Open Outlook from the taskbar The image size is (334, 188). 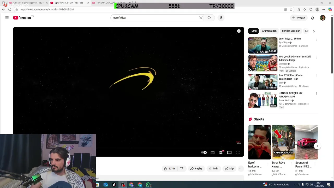point(105,185)
